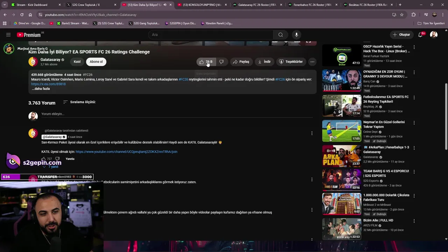The width and height of the screenshot is (448, 252).
Task: Open Galatasaray channel avatar
Action: (x=33, y=62)
